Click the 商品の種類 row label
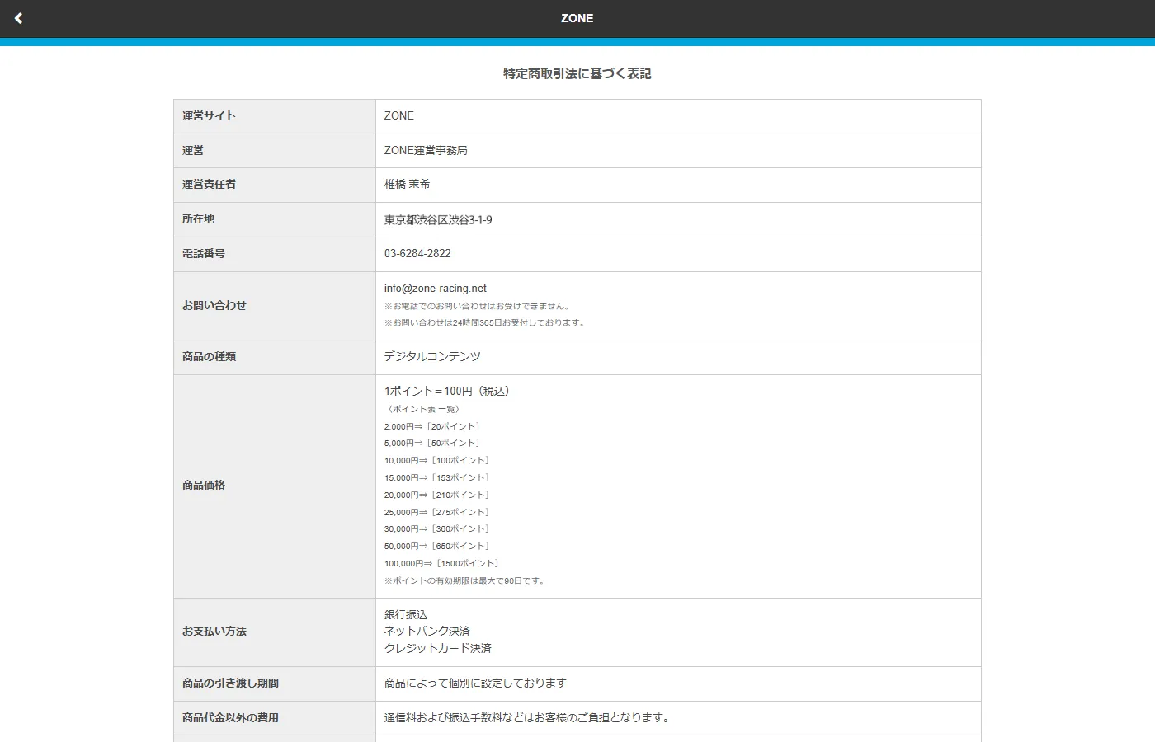The image size is (1155, 742). pos(209,356)
